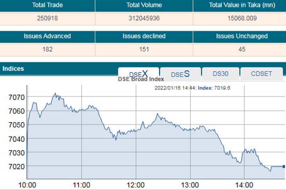Click the 15068.009 total value figure
This screenshot has width=286, height=190.
[242, 18]
